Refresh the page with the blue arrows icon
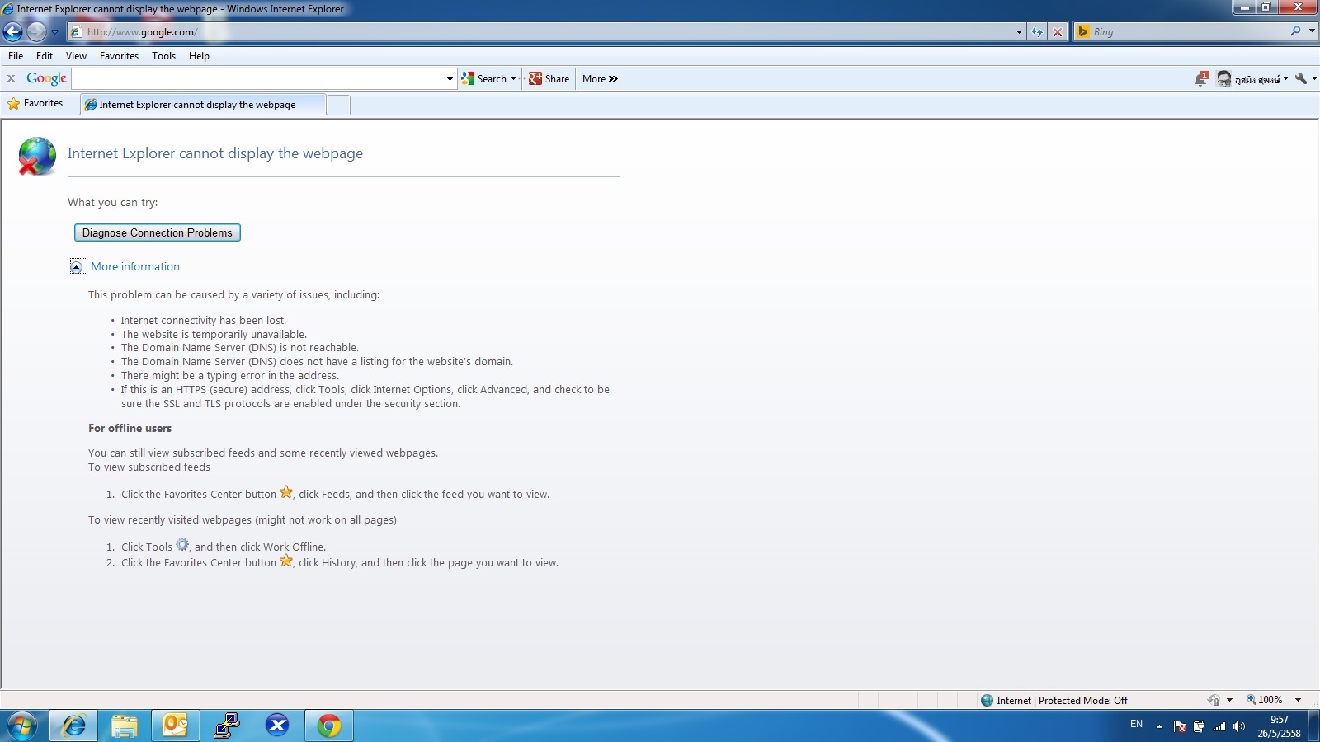This screenshot has width=1320, height=742. point(1037,32)
